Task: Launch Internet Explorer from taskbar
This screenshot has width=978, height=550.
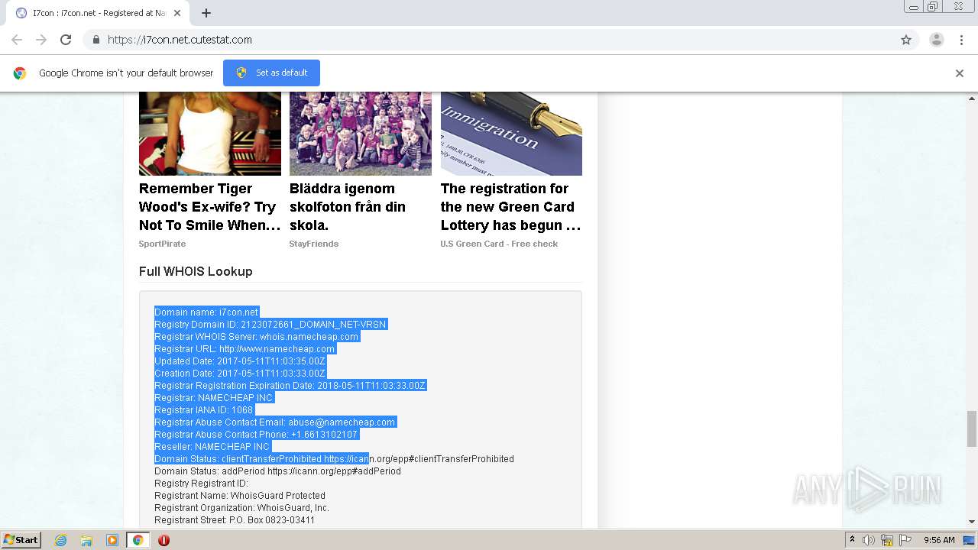Action: tap(60, 540)
